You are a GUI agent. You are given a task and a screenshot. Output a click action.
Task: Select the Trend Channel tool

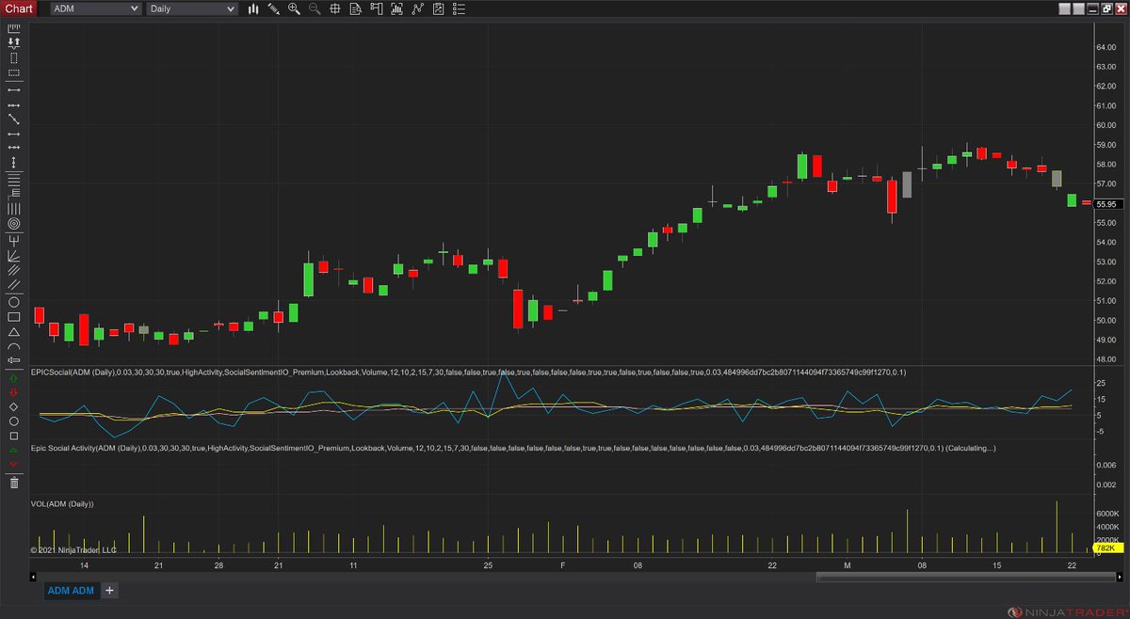tap(14, 284)
